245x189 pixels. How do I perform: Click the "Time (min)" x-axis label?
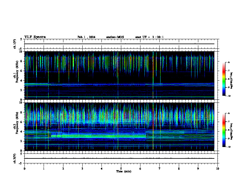tap(124, 171)
